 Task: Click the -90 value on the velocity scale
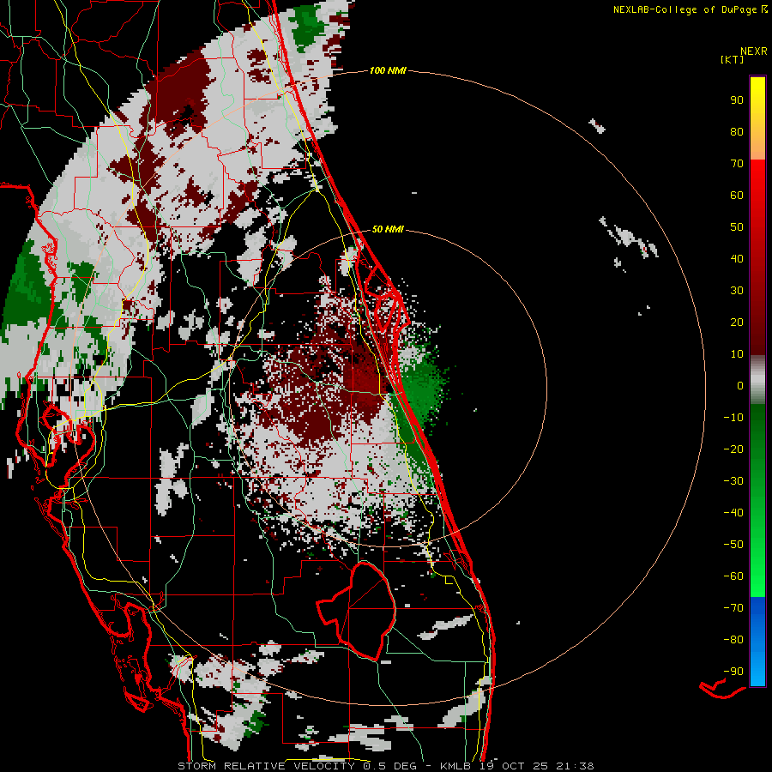tap(733, 672)
